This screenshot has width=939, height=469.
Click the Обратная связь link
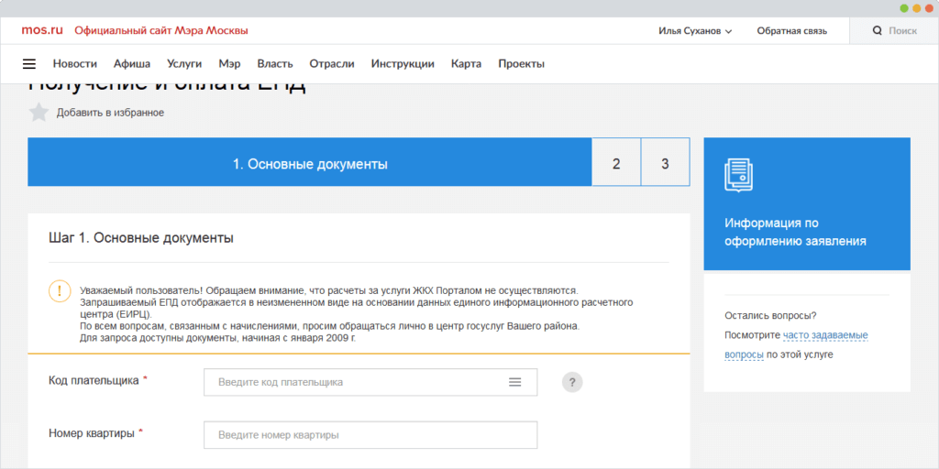click(x=791, y=31)
